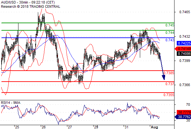Click the red 0.7355 support label
This screenshot has height=129, width=191.
pyautogui.click(x=169, y=95)
